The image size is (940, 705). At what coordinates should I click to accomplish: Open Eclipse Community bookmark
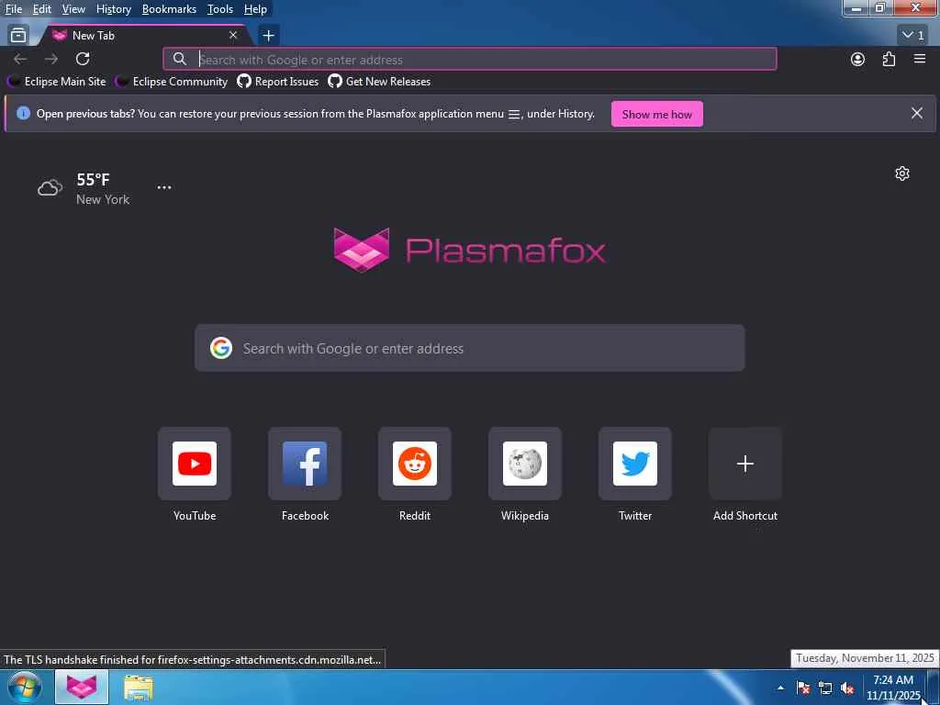[172, 82]
